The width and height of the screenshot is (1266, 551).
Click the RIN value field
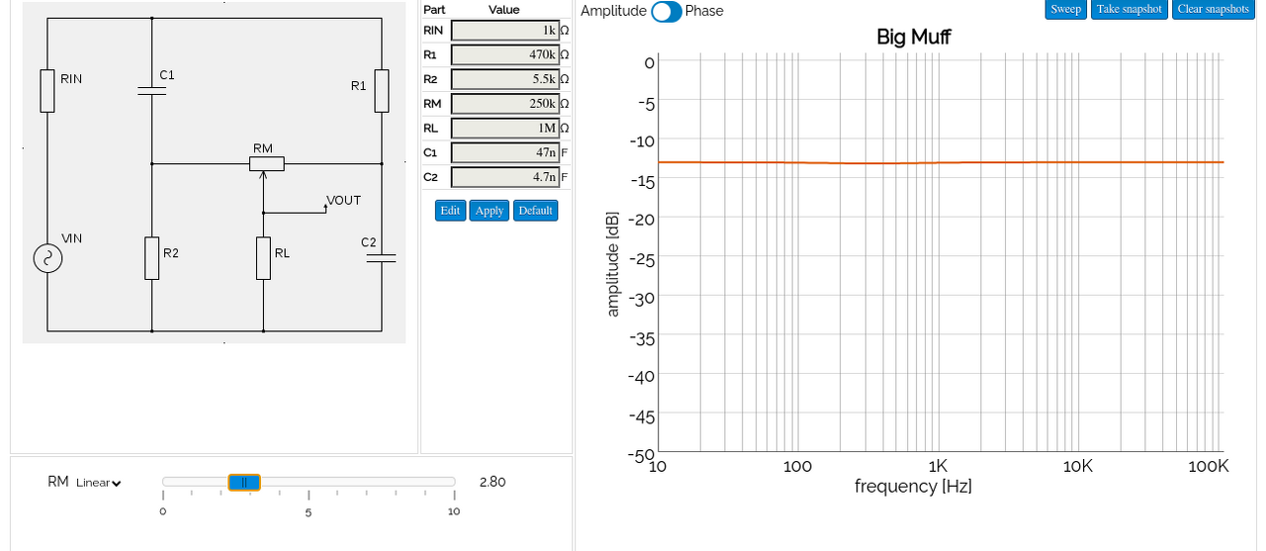(x=504, y=31)
